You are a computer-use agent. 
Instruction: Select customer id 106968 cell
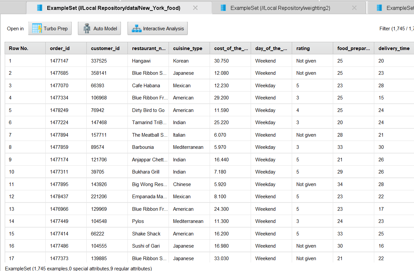(107, 98)
